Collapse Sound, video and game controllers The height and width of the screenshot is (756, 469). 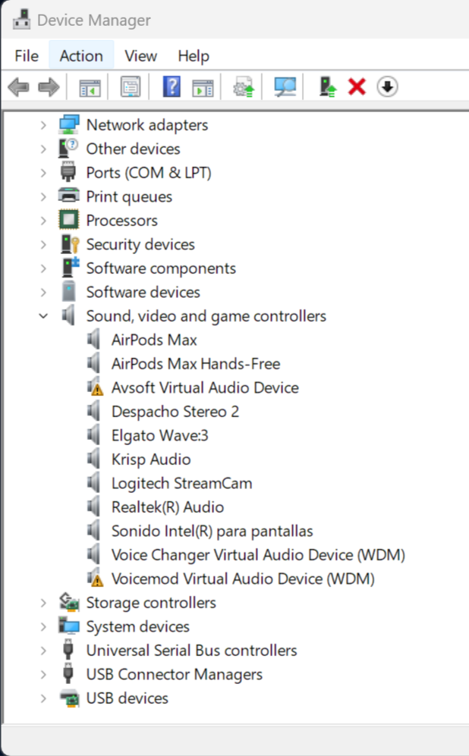click(x=43, y=316)
